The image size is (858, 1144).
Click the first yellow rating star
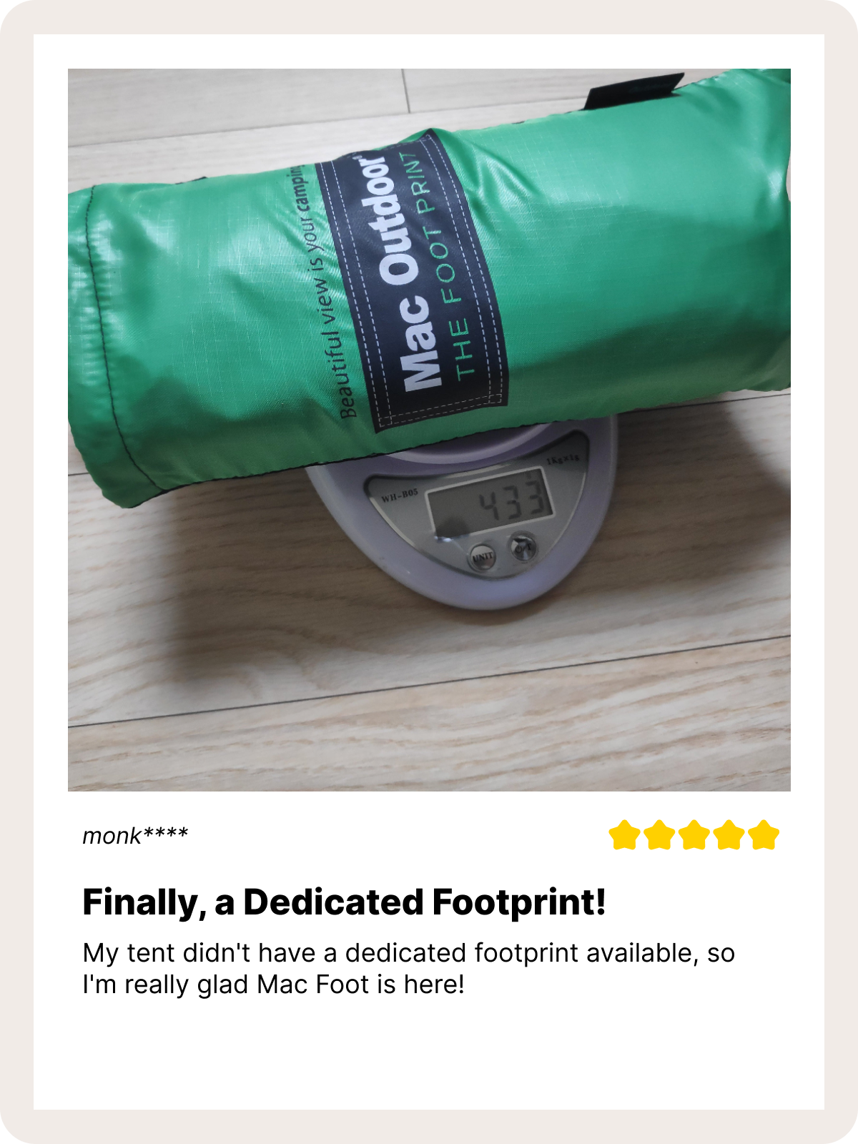624,835
